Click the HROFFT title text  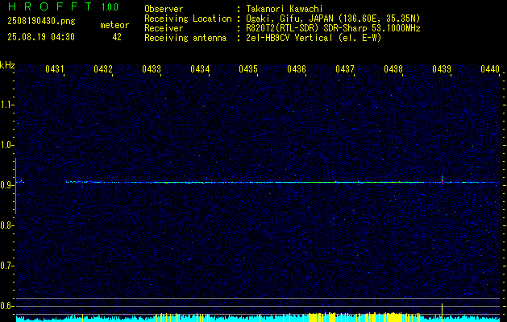coord(49,6)
